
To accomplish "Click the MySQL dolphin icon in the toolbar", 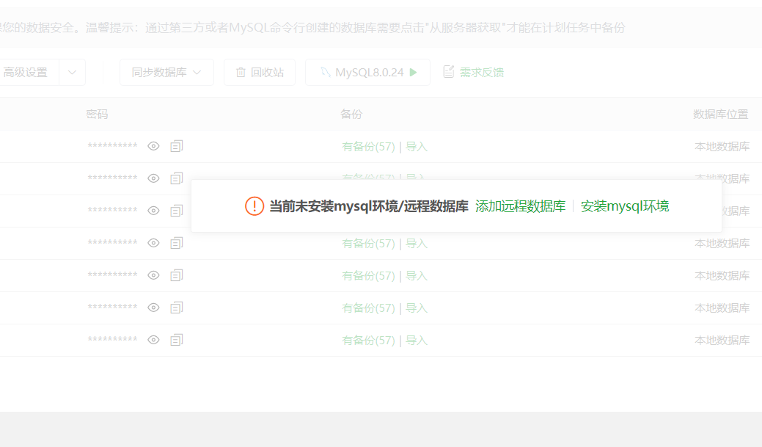I will [x=325, y=72].
